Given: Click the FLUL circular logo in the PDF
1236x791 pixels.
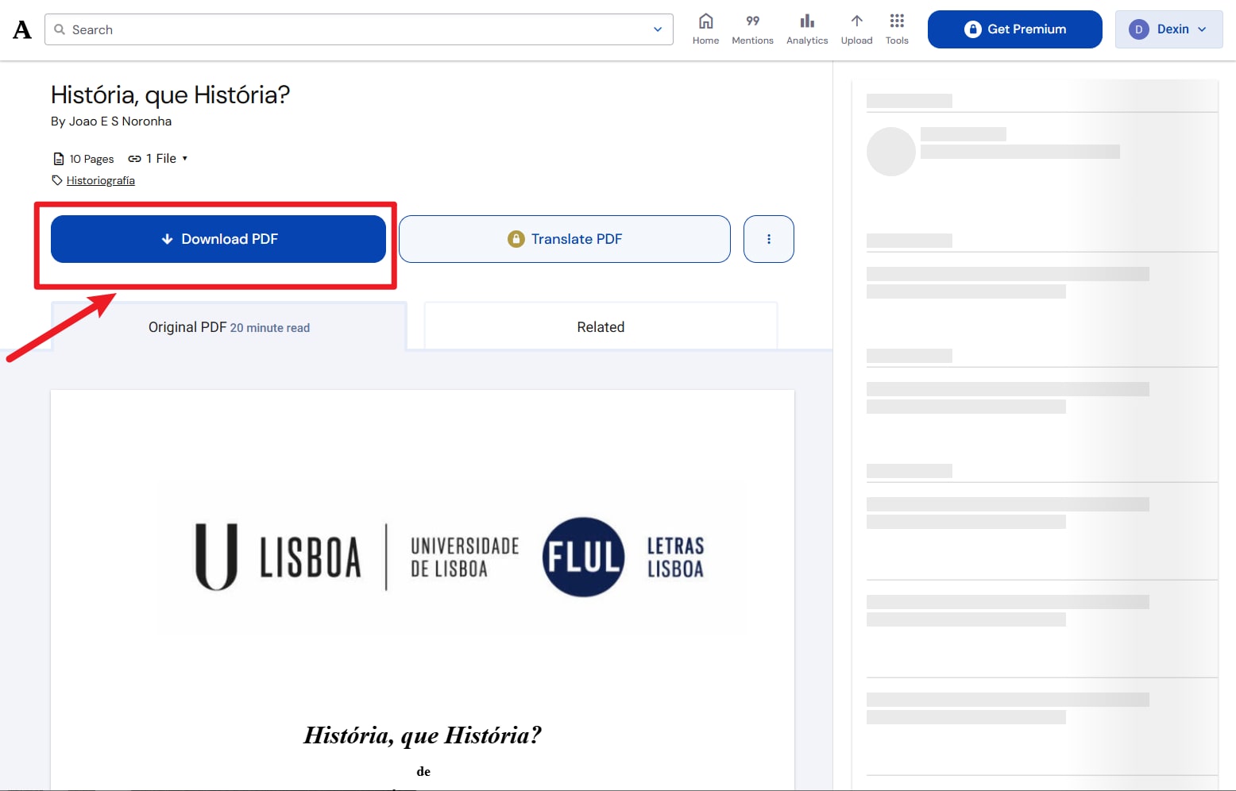Looking at the screenshot, I should (x=583, y=557).
